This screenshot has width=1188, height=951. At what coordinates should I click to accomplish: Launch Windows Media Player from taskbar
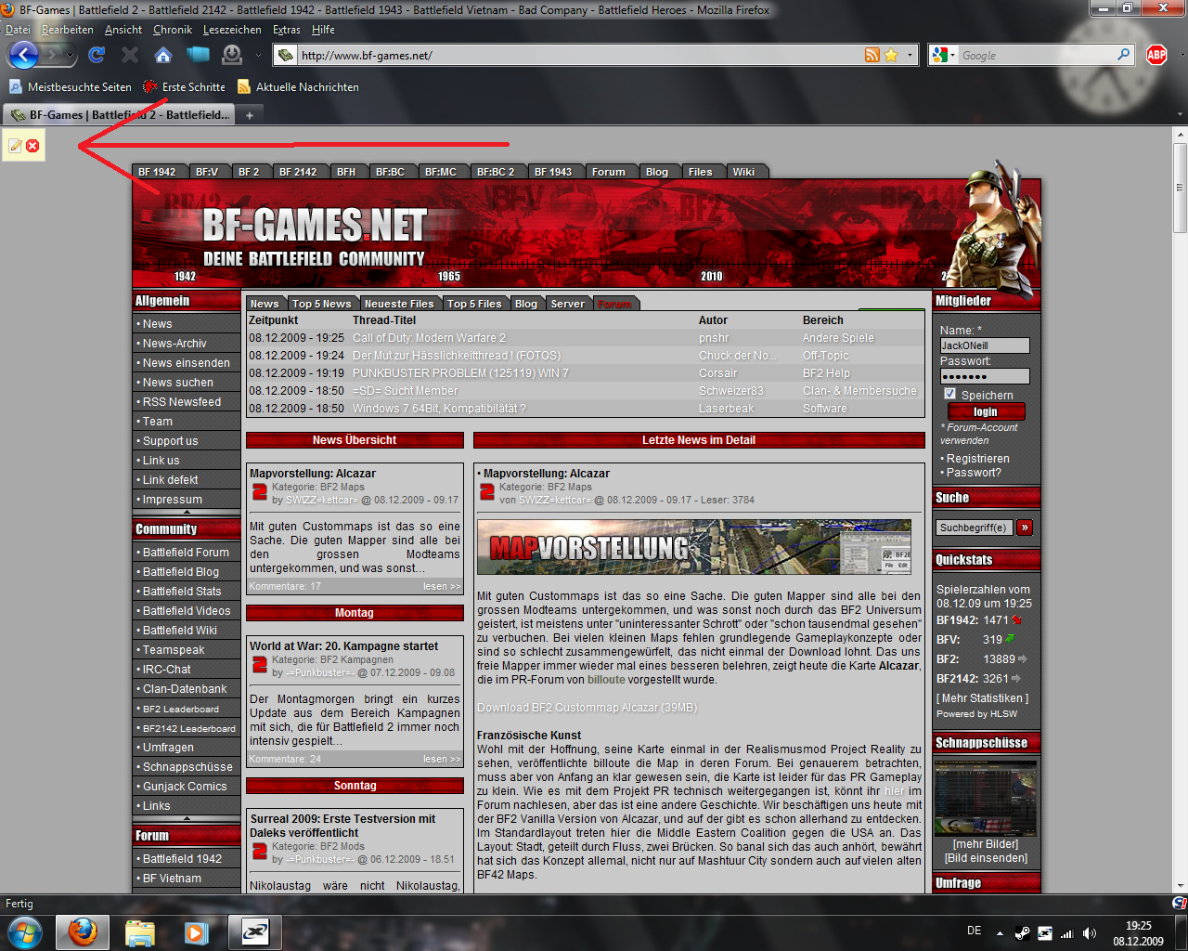pyautogui.click(x=195, y=931)
